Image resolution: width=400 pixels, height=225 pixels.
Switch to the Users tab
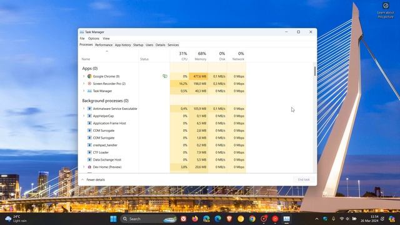pyautogui.click(x=149, y=45)
